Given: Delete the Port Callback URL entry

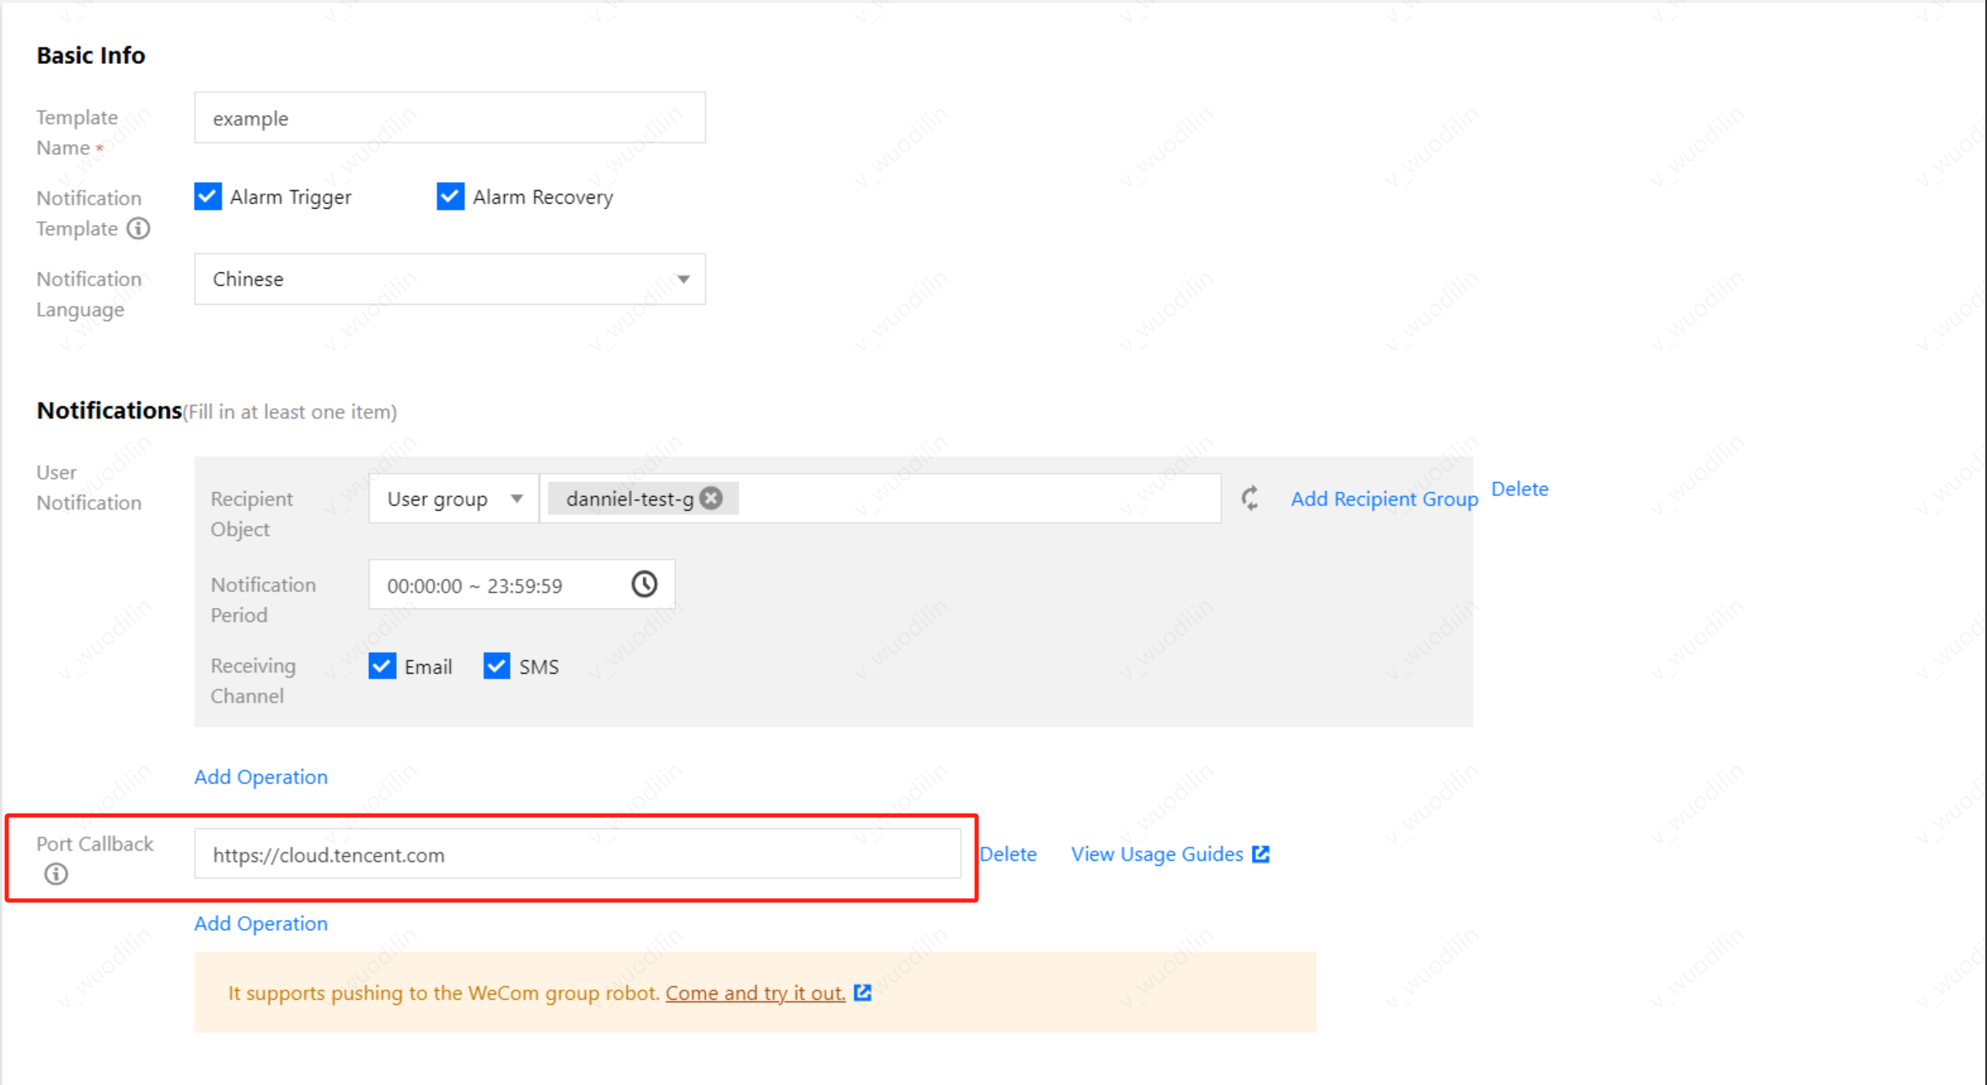Looking at the screenshot, I should point(1008,854).
